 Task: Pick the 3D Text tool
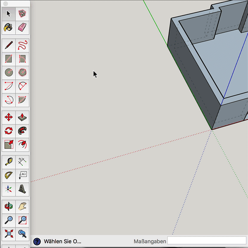tap(22, 189)
